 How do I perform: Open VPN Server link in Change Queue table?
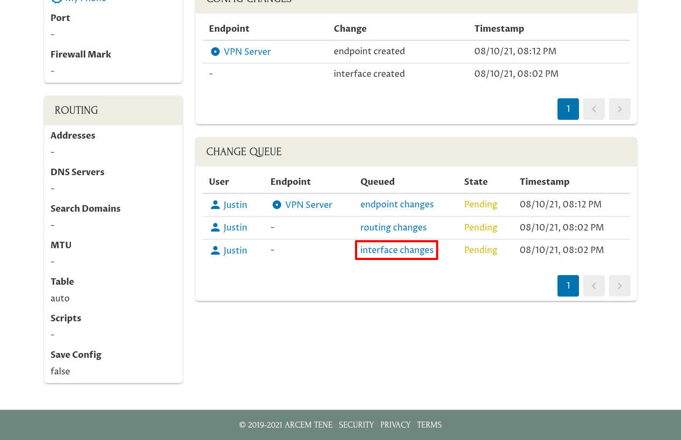309,205
